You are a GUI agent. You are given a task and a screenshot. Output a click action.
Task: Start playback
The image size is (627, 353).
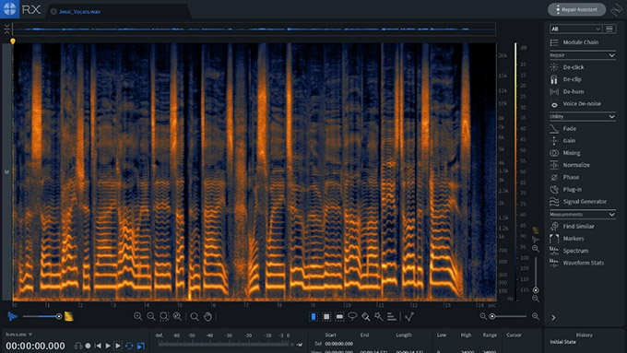(x=108, y=346)
